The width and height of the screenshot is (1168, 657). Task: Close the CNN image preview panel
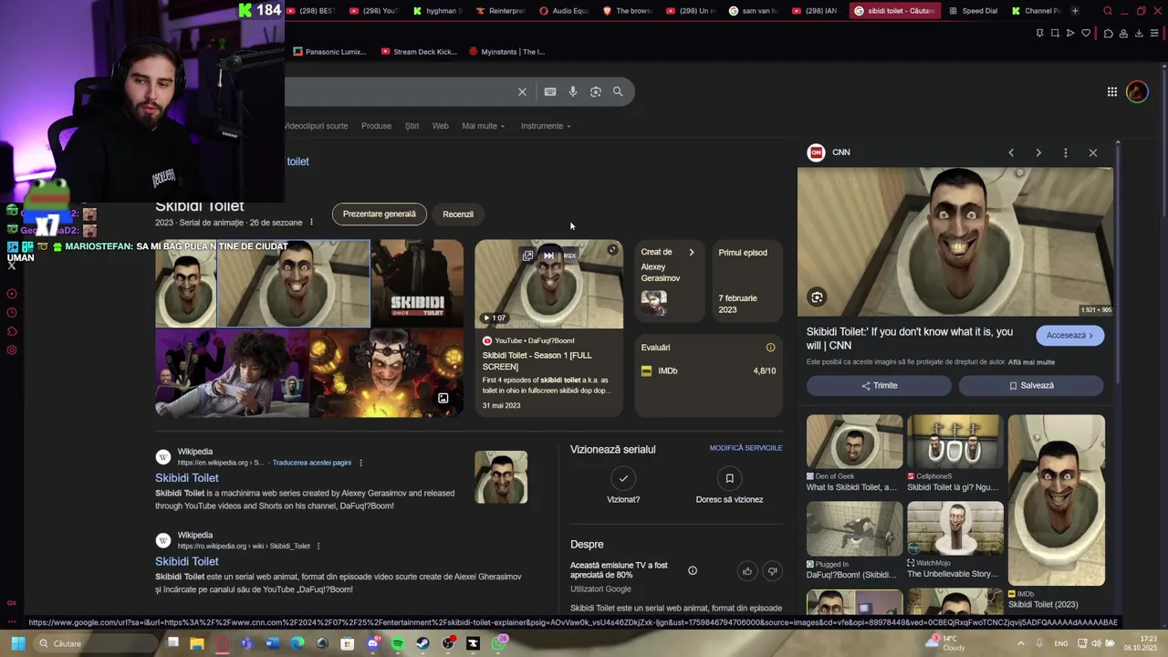[1093, 152]
